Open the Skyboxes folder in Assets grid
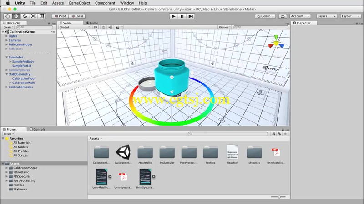Viewport: 364px width, 204px height. pos(254,154)
